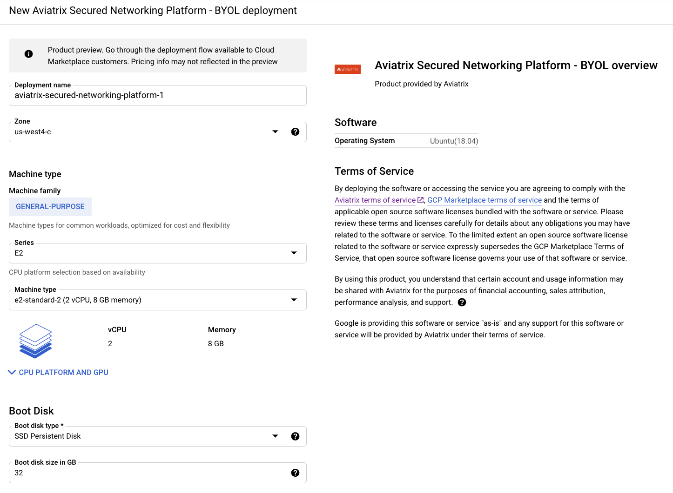Click the help icon after the data sharing notice
The image size is (673, 493).
click(x=462, y=302)
